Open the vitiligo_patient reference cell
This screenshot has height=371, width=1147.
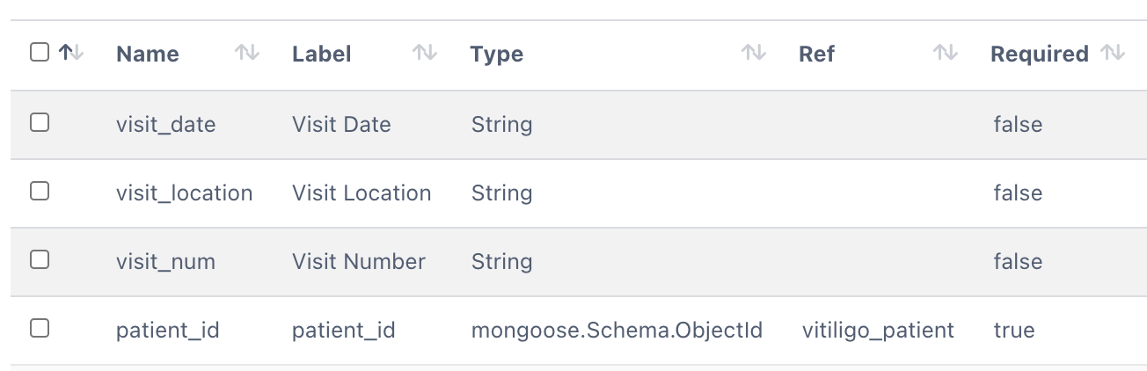pos(878,331)
